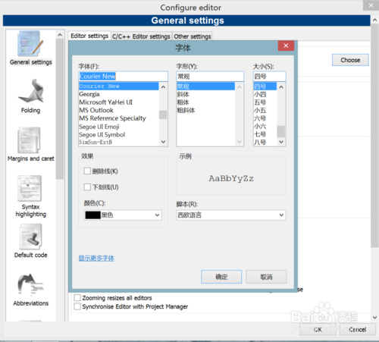Select 常规 regular style in list
379x342 pixels.
pyautogui.click(x=205, y=86)
